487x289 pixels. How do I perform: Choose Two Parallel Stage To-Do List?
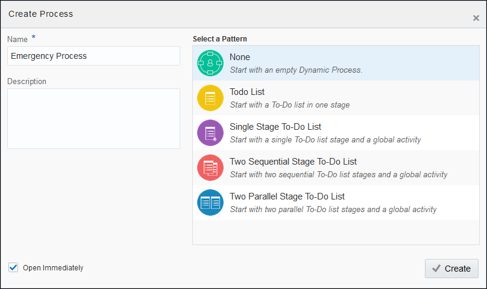point(287,196)
